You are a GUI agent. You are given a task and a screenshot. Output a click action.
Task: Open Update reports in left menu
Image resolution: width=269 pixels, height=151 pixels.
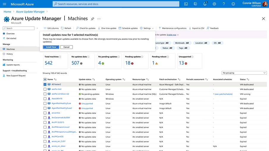[x=13, y=65]
